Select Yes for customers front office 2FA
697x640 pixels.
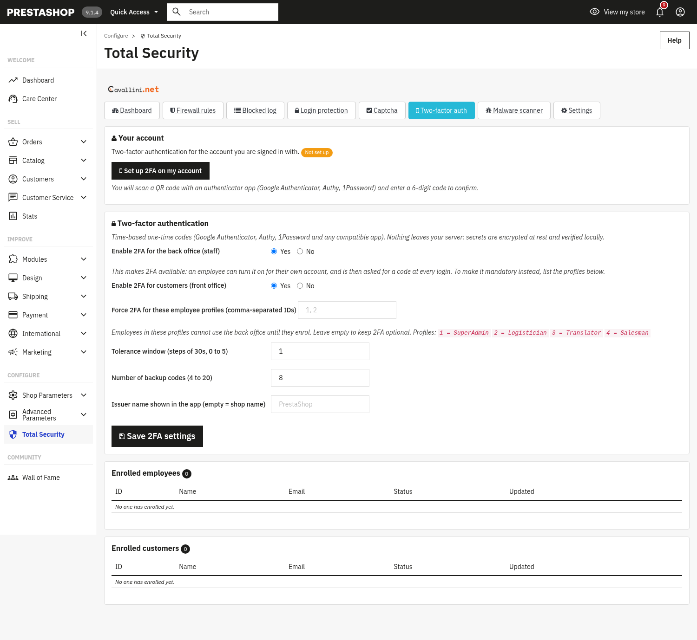(274, 286)
